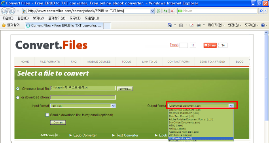The height and width of the screenshot is (143, 269).
Task: Open CONTACT FORM navigation item
Action: (x=178, y=62)
